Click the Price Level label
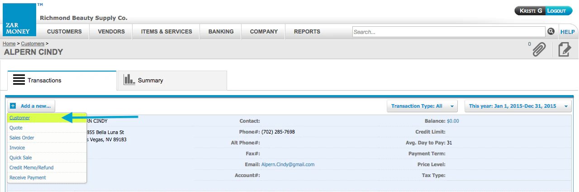 click(432, 164)
